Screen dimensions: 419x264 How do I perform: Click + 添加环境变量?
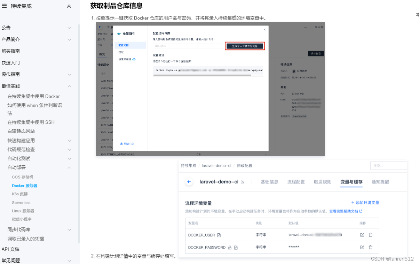(365, 203)
